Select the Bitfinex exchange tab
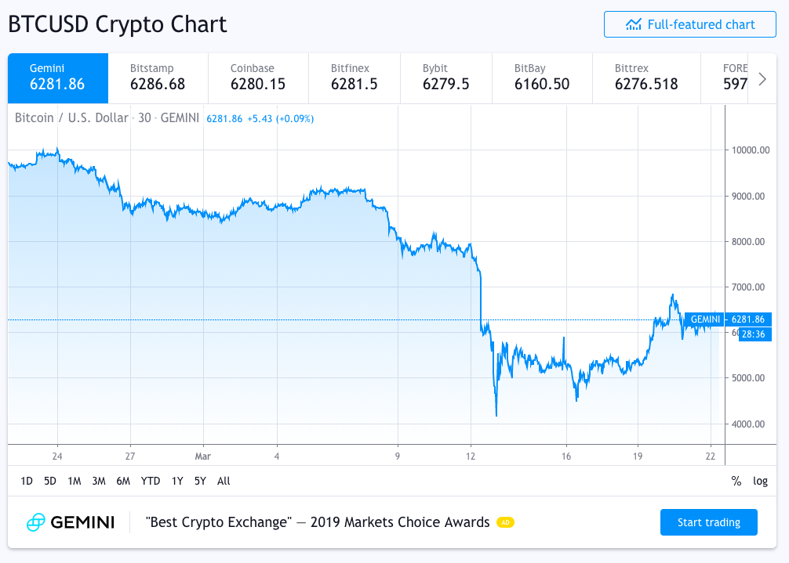 point(355,78)
